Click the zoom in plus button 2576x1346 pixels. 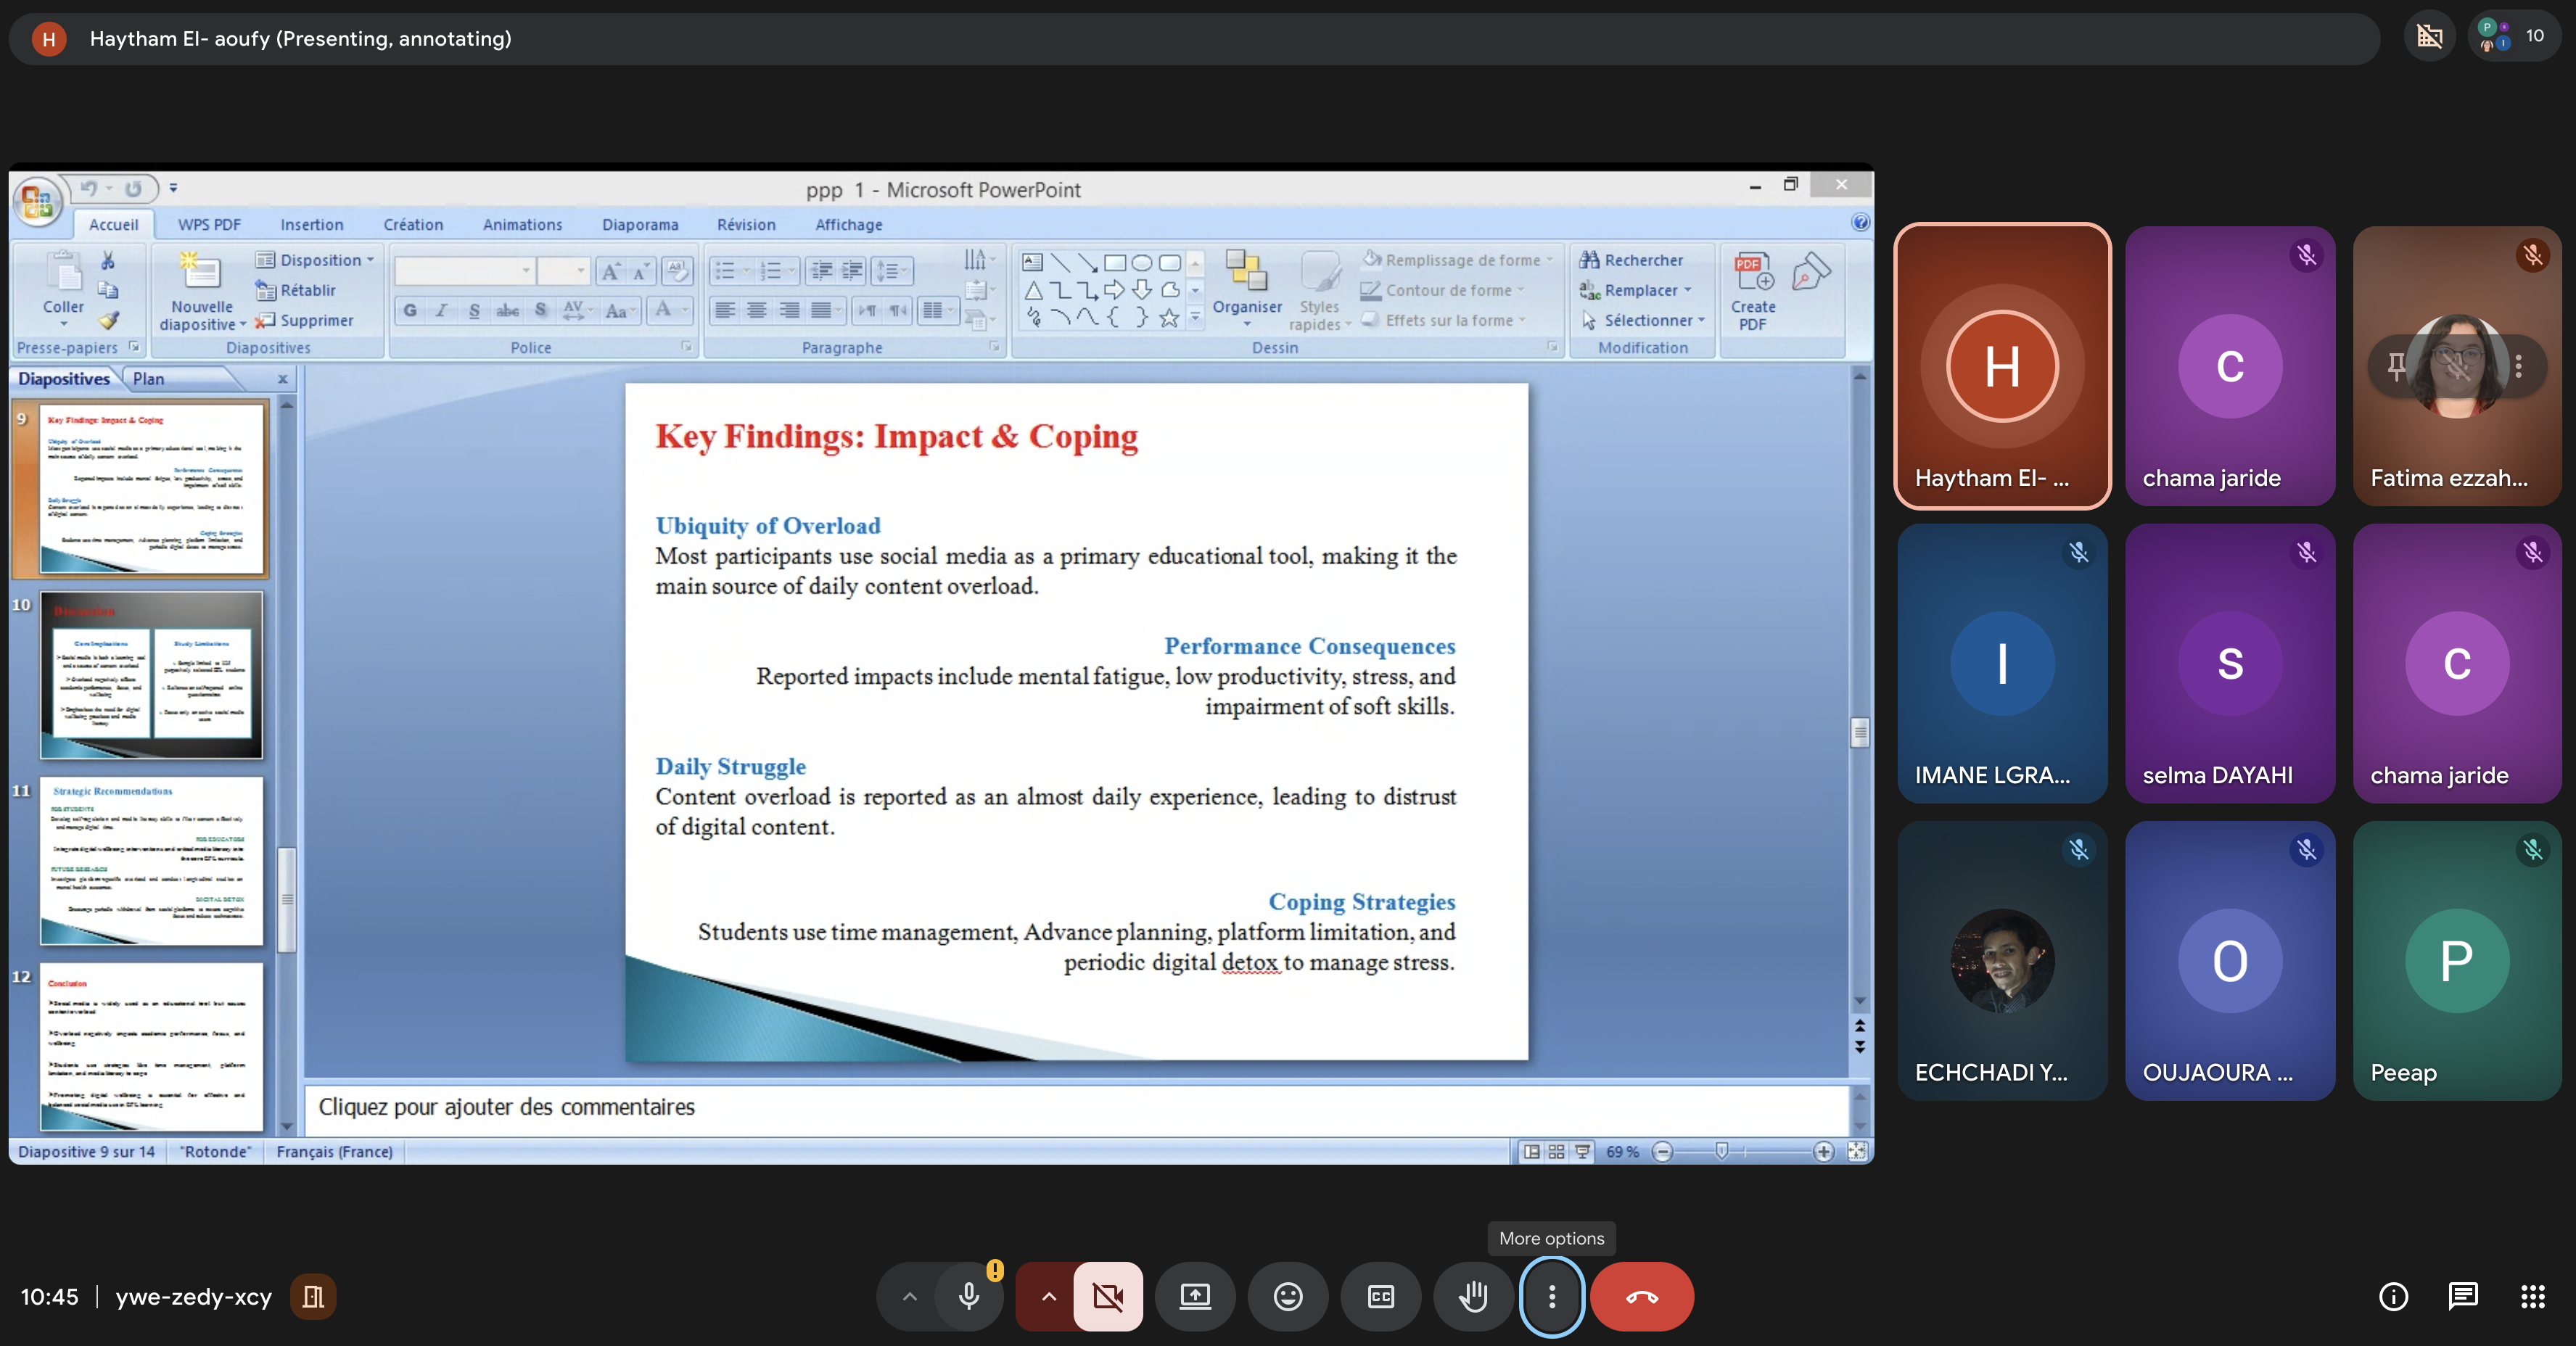(1824, 1152)
